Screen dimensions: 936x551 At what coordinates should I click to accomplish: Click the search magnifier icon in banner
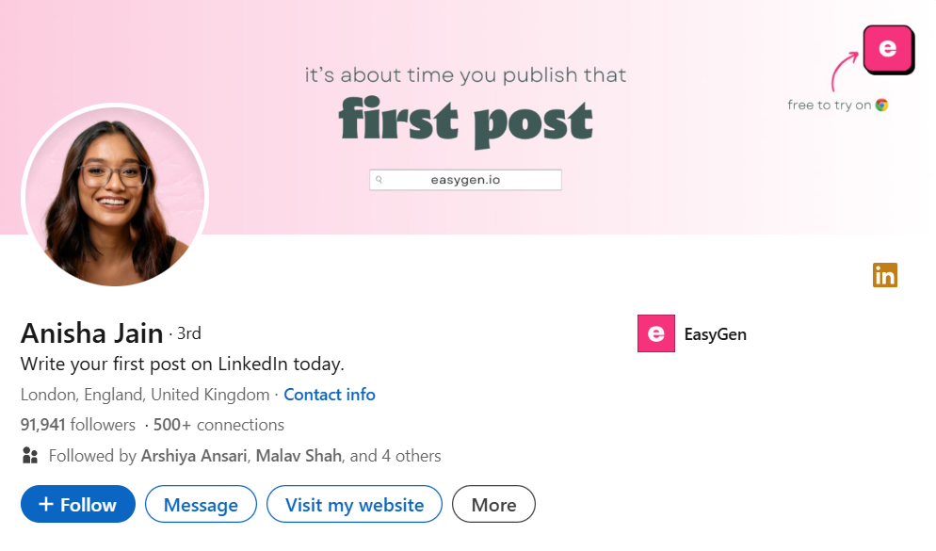pos(379,179)
